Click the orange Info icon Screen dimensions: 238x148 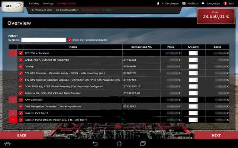225,3
